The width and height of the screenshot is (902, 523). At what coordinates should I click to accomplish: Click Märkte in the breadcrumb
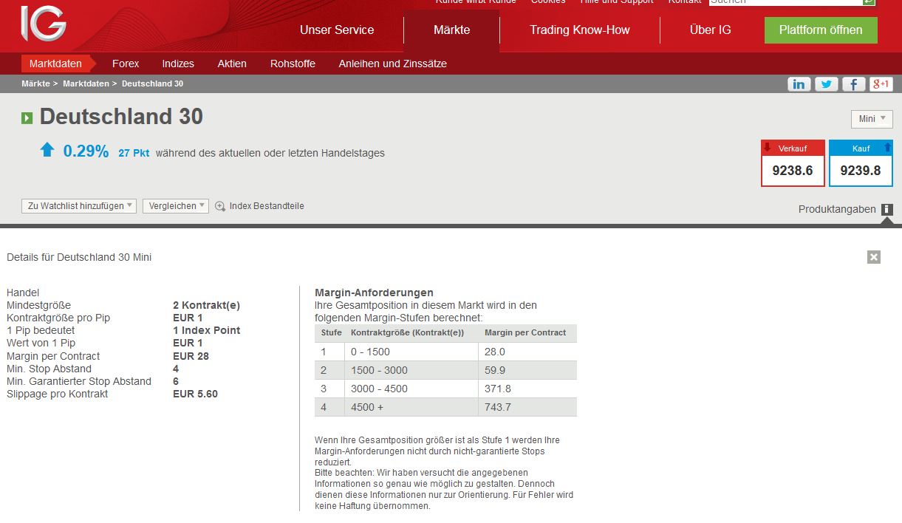click(x=35, y=84)
